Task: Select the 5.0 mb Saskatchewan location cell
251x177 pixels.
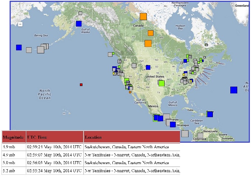Action: pos(131,163)
